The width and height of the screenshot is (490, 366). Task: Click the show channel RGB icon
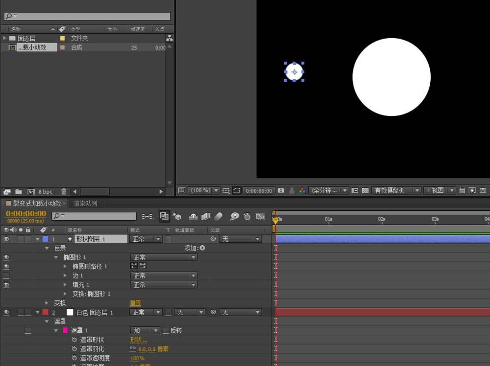302,190
